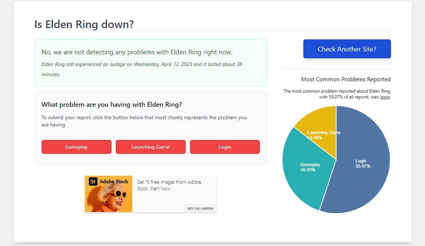The image size is (425, 246).
Task: Click the Login 55.07% chart label
Action: tap(363, 164)
